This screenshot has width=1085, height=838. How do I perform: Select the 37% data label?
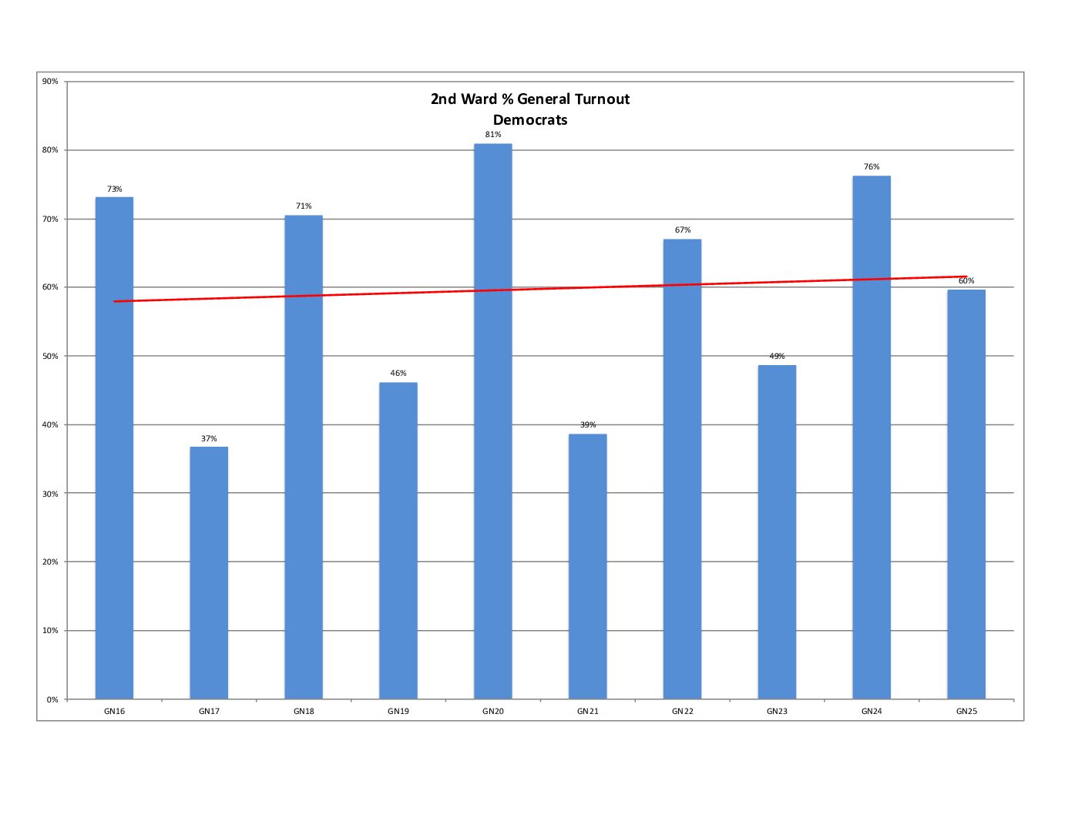[209, 439]
